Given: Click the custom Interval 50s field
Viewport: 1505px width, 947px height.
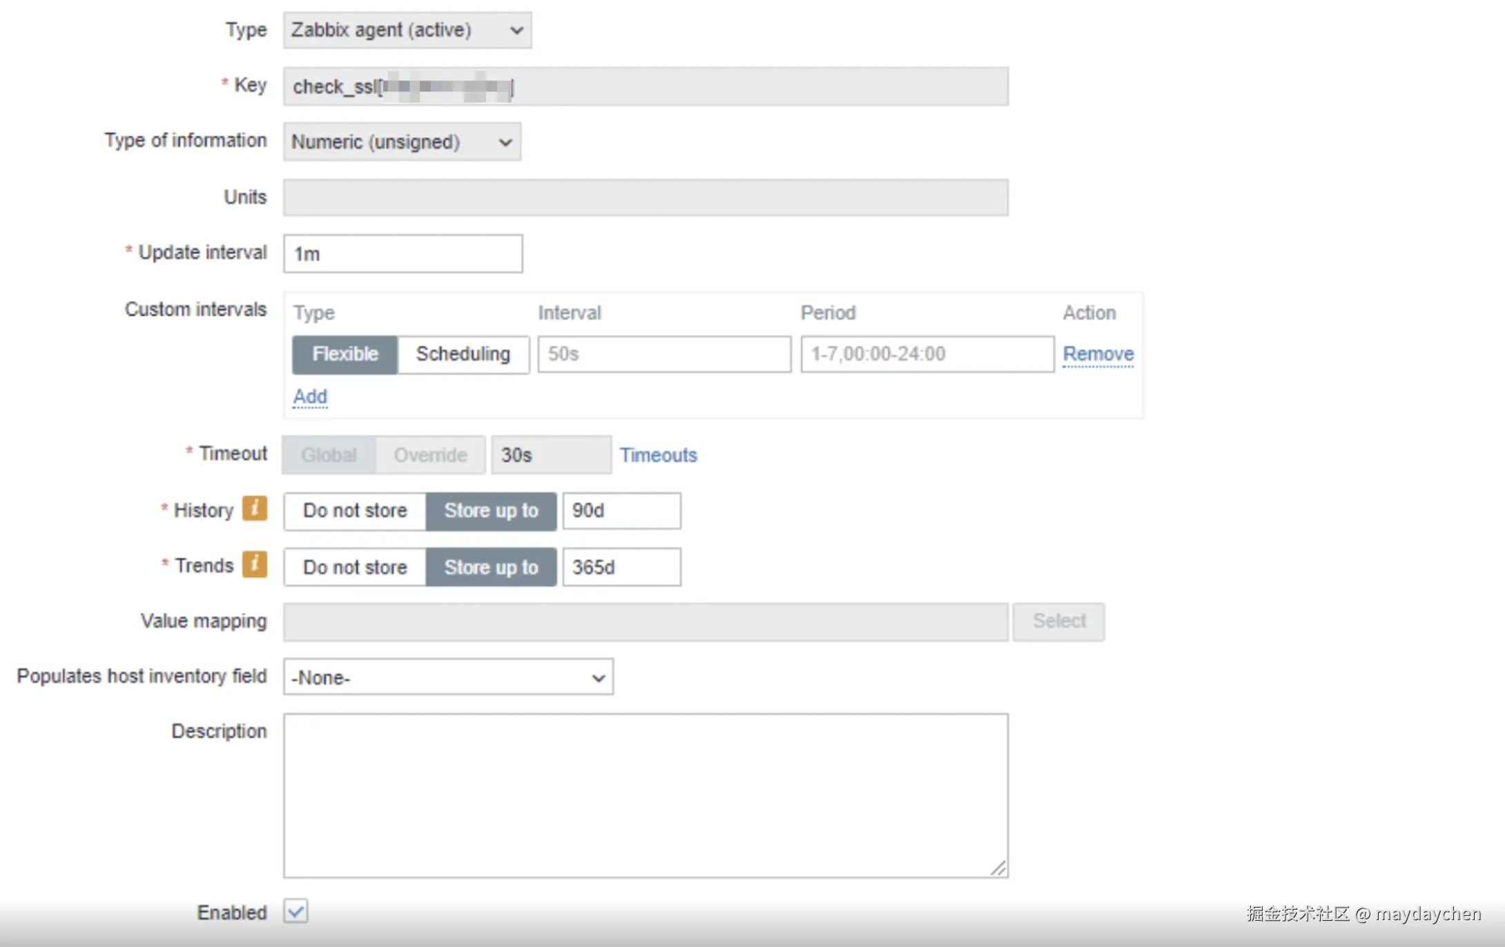Looking at the screenshot, I should 664,354.
